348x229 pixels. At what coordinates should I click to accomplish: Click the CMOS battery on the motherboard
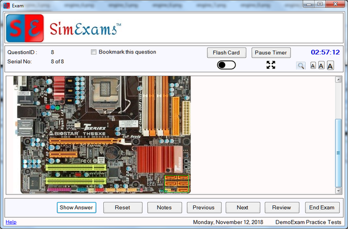coord(112,152)
